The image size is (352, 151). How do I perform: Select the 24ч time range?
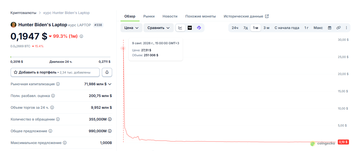235,28
